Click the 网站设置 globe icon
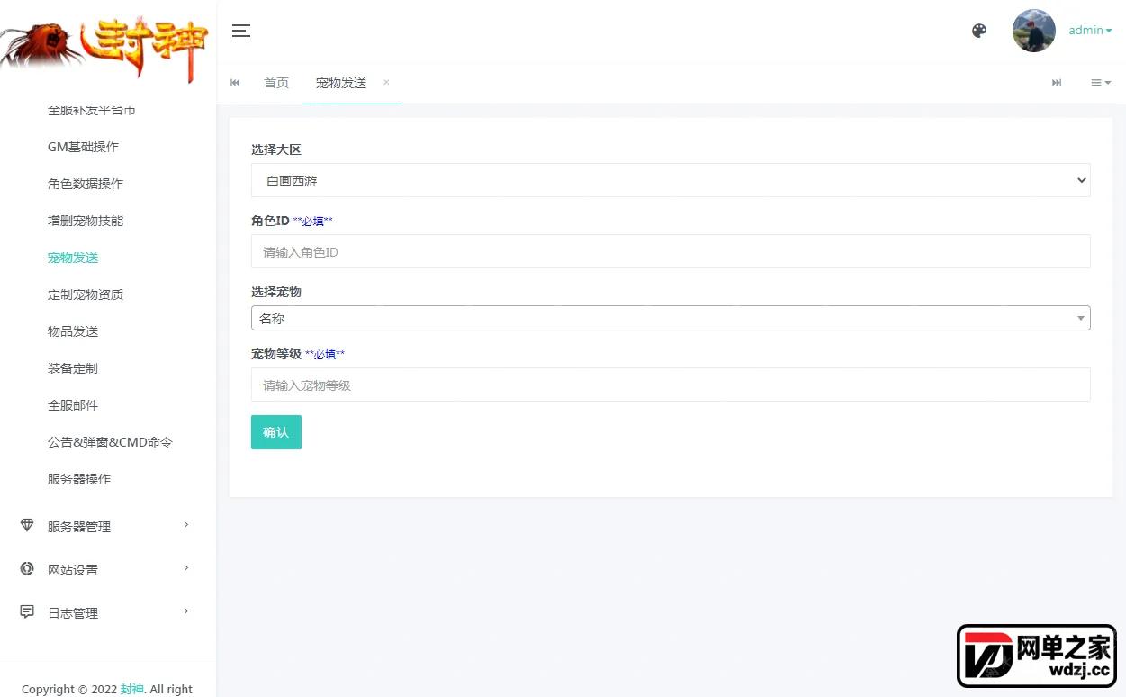Viewport: 1126px width, 697px height. tap(27, 568)
